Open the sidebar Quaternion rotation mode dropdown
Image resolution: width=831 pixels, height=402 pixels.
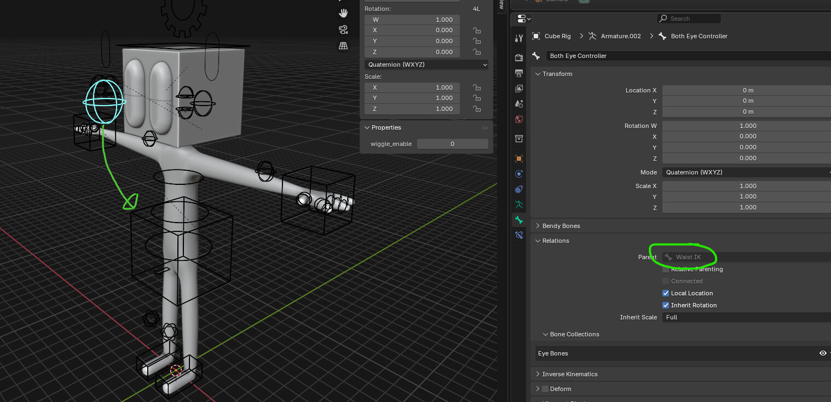pos(426,65)
